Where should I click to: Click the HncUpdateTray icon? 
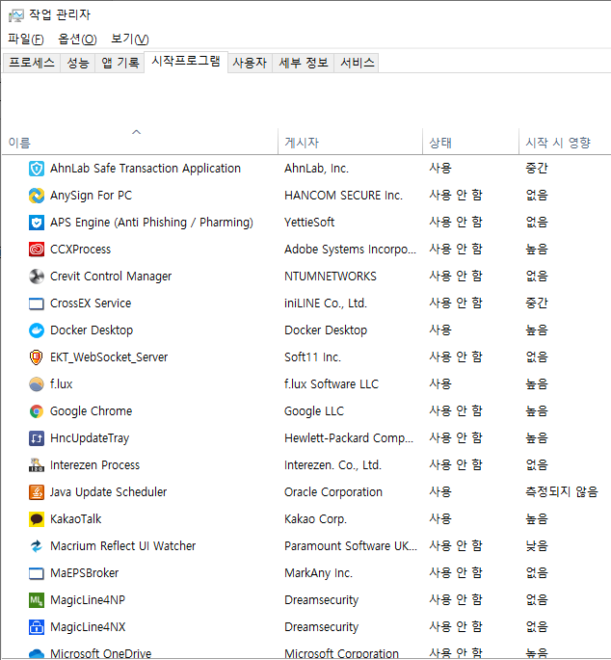pos(37,438)
